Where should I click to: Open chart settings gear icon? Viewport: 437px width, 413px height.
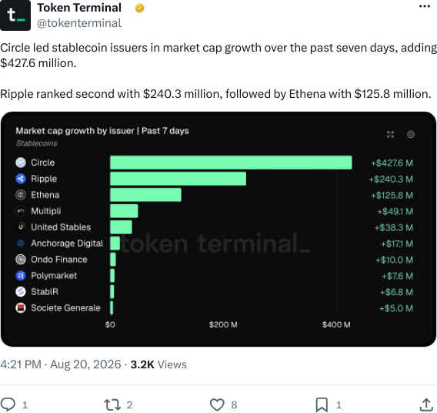pyautogui.click(x=411, y=134)
